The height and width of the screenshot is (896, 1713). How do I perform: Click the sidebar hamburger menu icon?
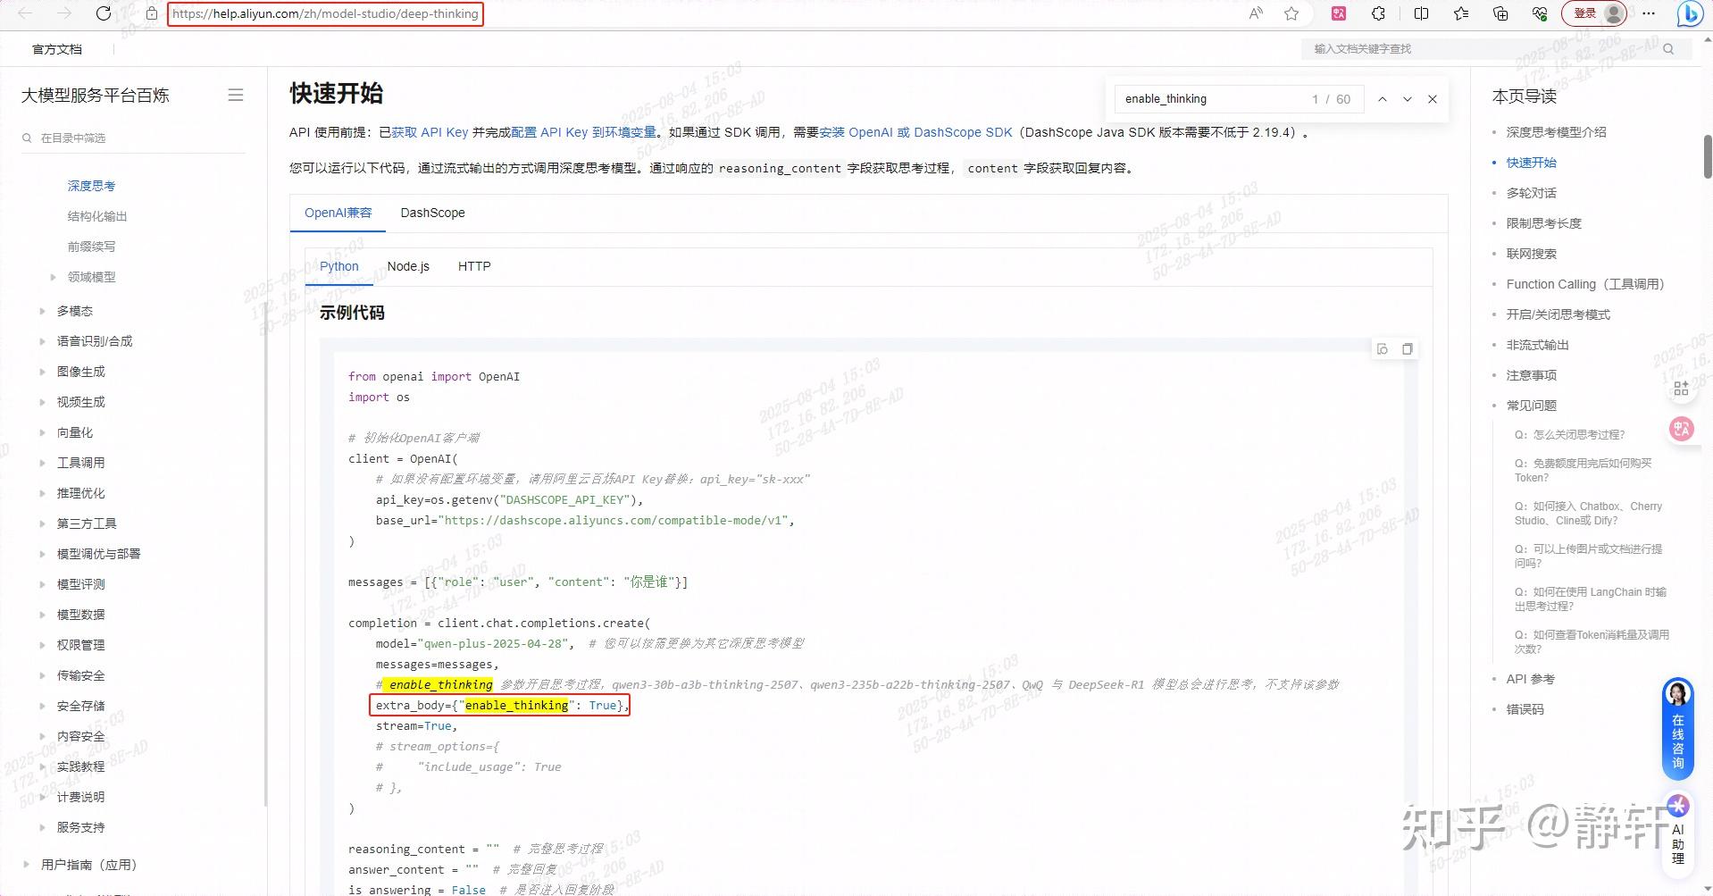236,95
